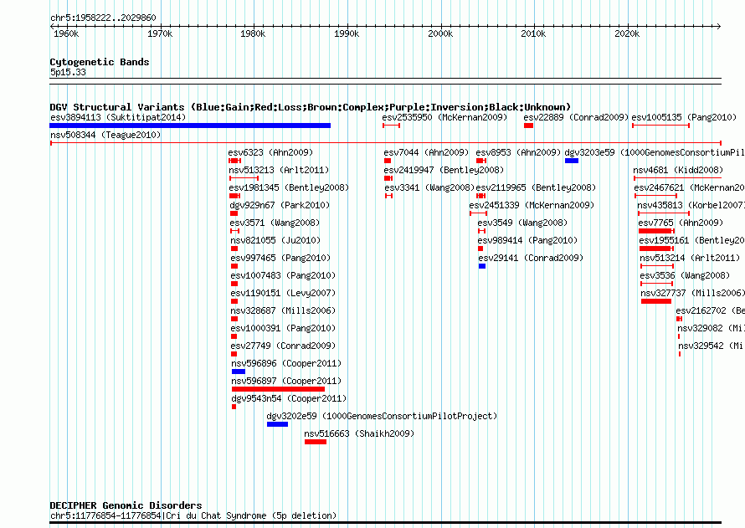
Task: Click esv3571 (Wang2008) variant label
Action: point(275,223)
